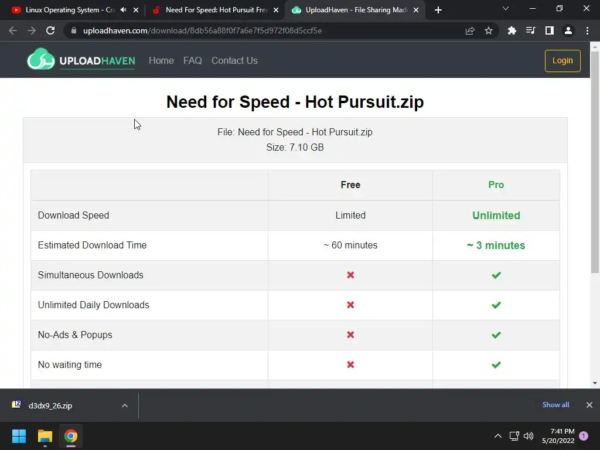Screen dimensions: 600x450
Task: Open the FAQ nav link
Action: tap(192, 60)
